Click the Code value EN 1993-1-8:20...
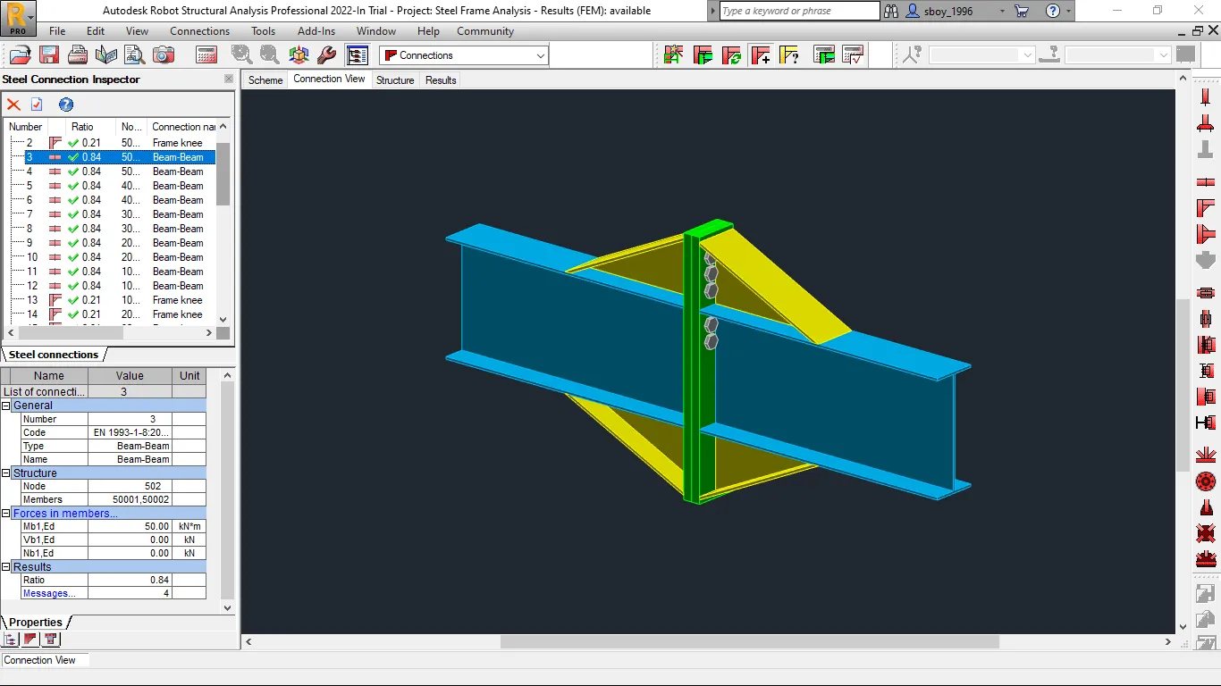Screen dimensions: 1221x686 (x=130, y=432)
